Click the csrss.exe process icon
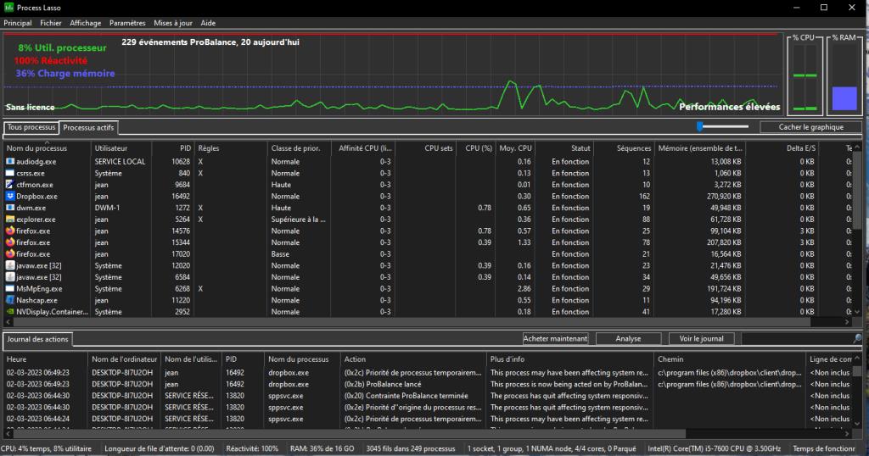 coord(10,173)
